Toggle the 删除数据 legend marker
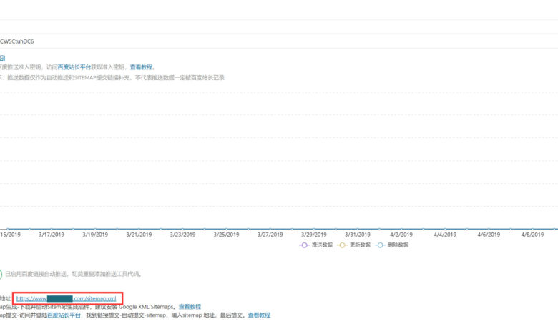 point(380,245)
